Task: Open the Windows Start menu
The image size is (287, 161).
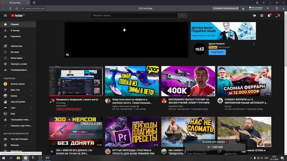Action: pos(4,158)
